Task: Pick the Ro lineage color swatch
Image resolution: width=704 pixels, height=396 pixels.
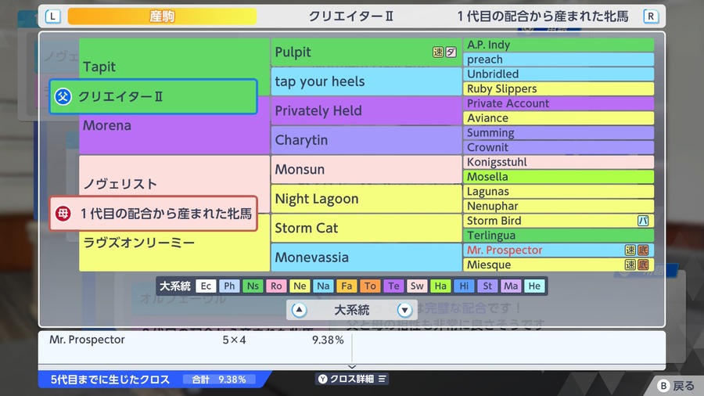Action: [276, 286]
